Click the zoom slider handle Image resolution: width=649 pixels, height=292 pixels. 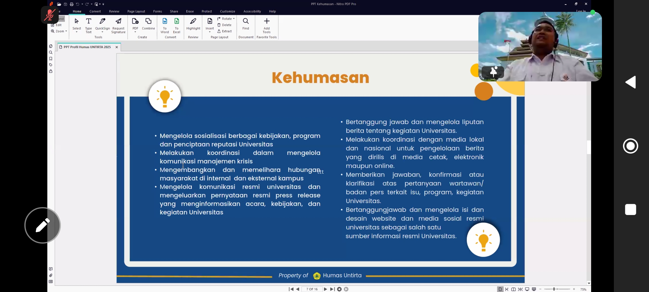tap(554, 289)
